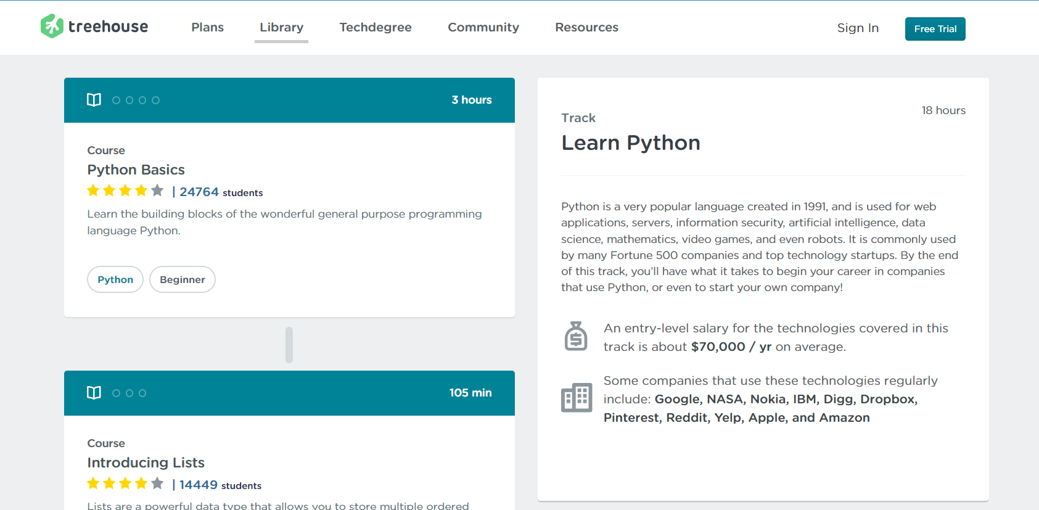This screenshot has width=1039, height=510.
Task: Click the book icon on Introducing Lists card
Action: [x=94, y=393]
